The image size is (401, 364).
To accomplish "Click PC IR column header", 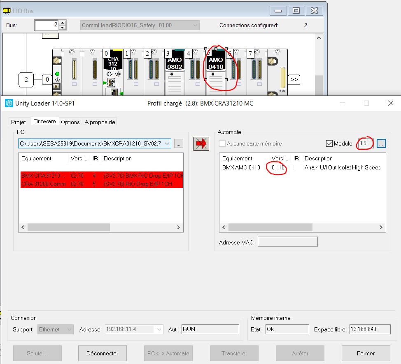I will pyautogui.click(x=96, y=158).
